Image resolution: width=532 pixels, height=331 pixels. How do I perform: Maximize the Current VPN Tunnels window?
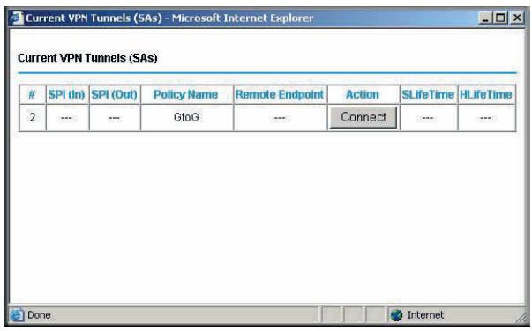click(x=500, y=18)
